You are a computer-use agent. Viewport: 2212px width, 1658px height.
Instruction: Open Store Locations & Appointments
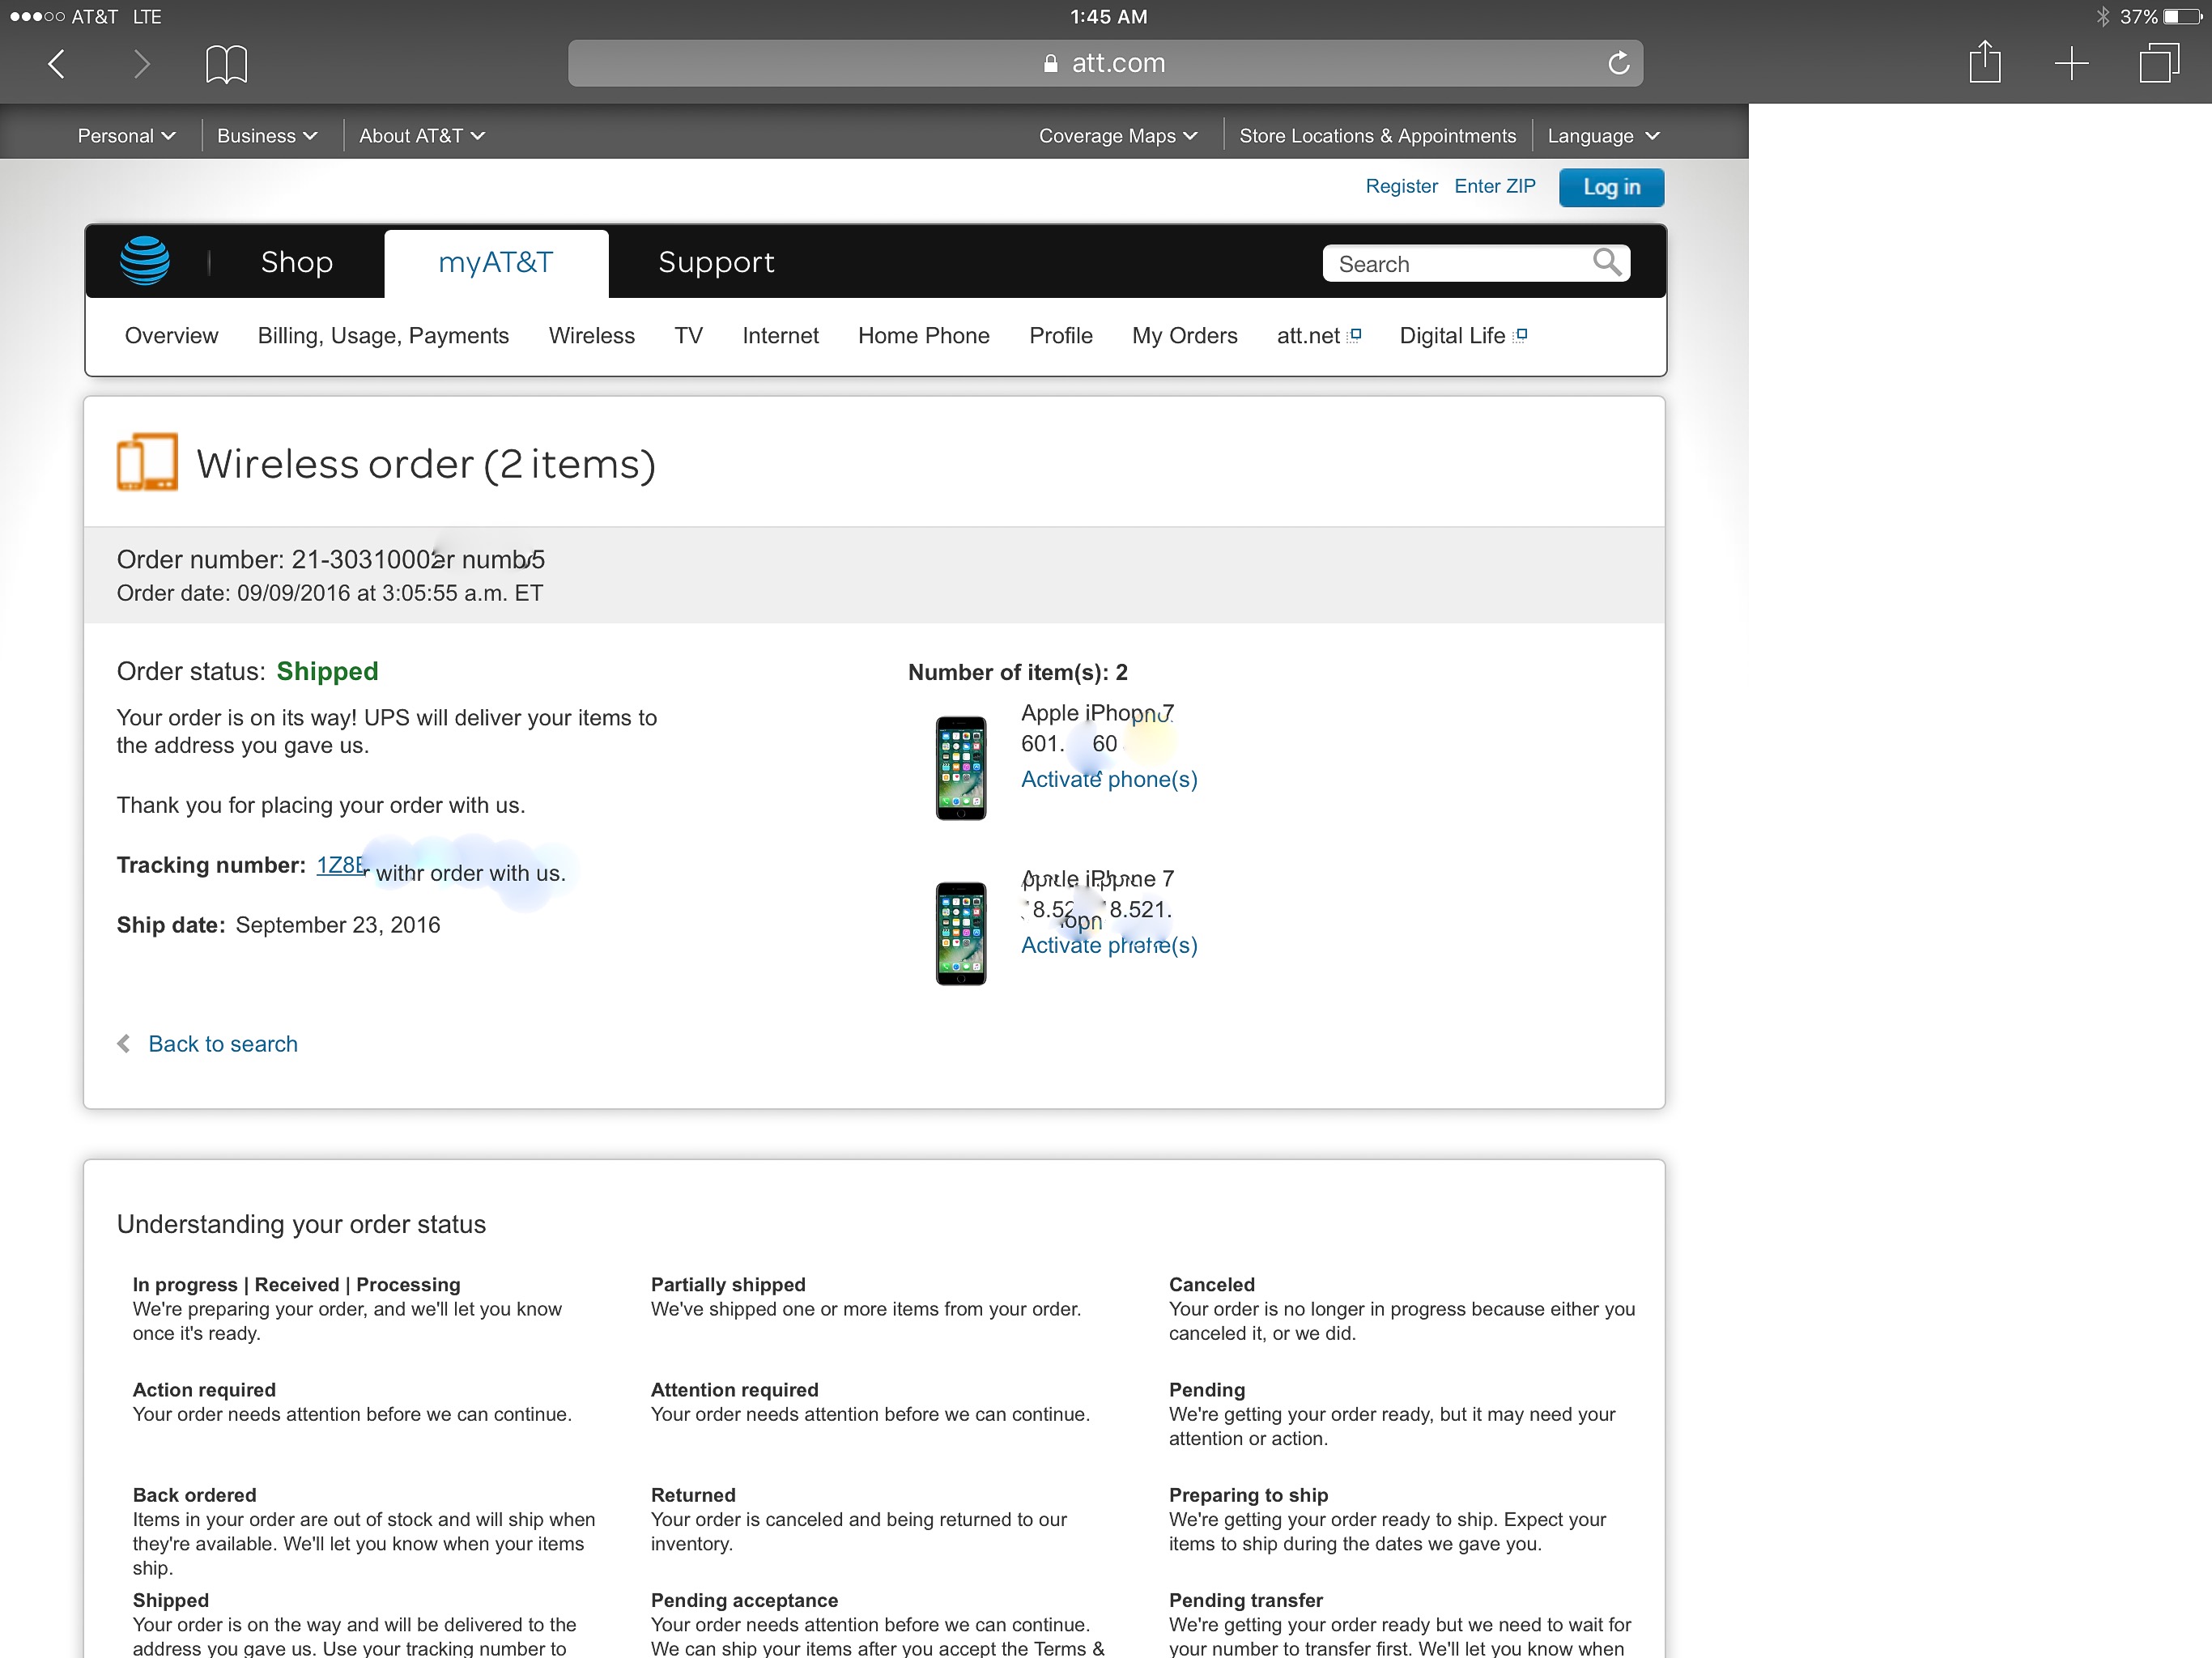pos(1377,136)
